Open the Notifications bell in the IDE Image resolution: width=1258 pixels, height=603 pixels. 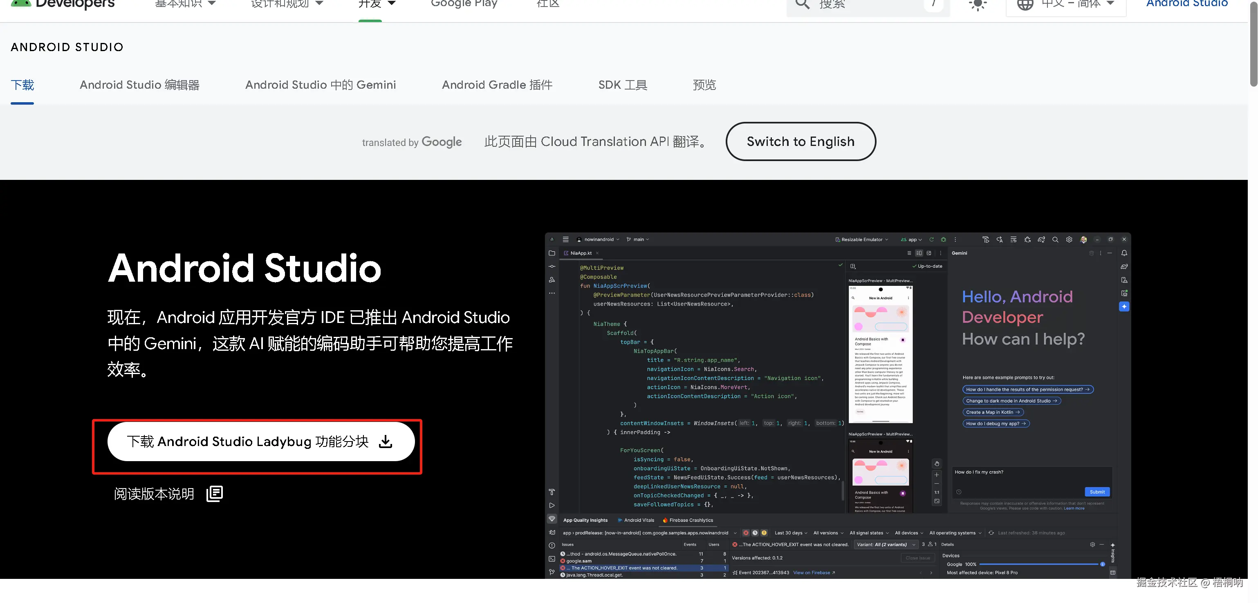point(1124,253)
